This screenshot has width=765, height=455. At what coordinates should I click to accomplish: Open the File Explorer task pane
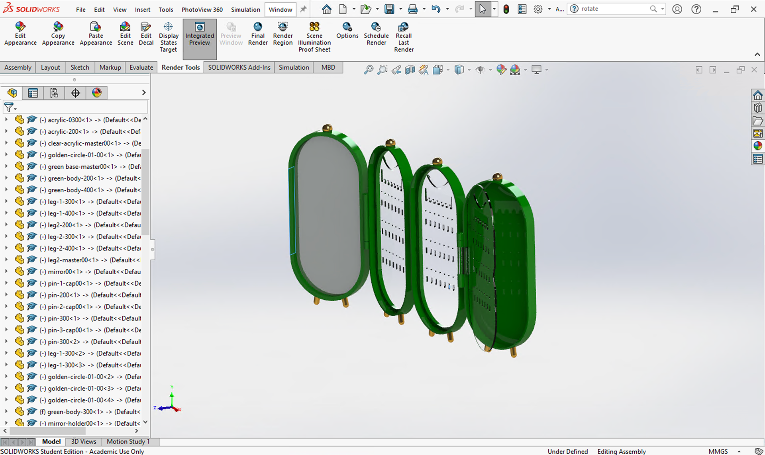tap(757, 121)
